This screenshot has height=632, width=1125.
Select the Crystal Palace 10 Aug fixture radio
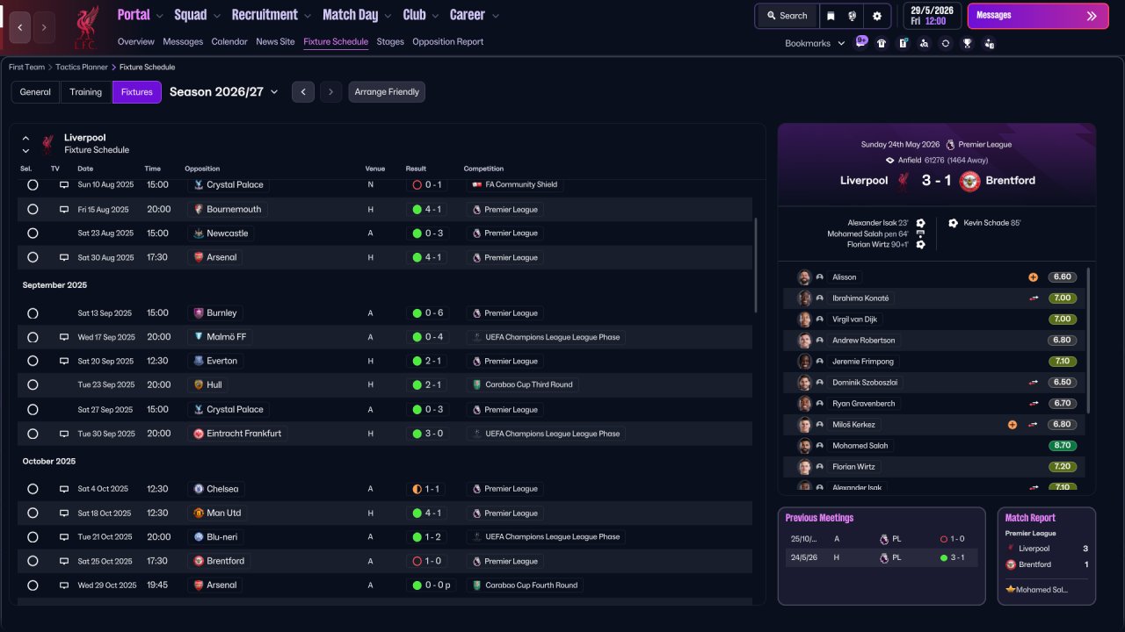(x=33, y=185)
